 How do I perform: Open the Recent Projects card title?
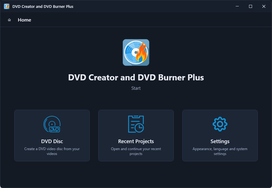tap(136, 141)
